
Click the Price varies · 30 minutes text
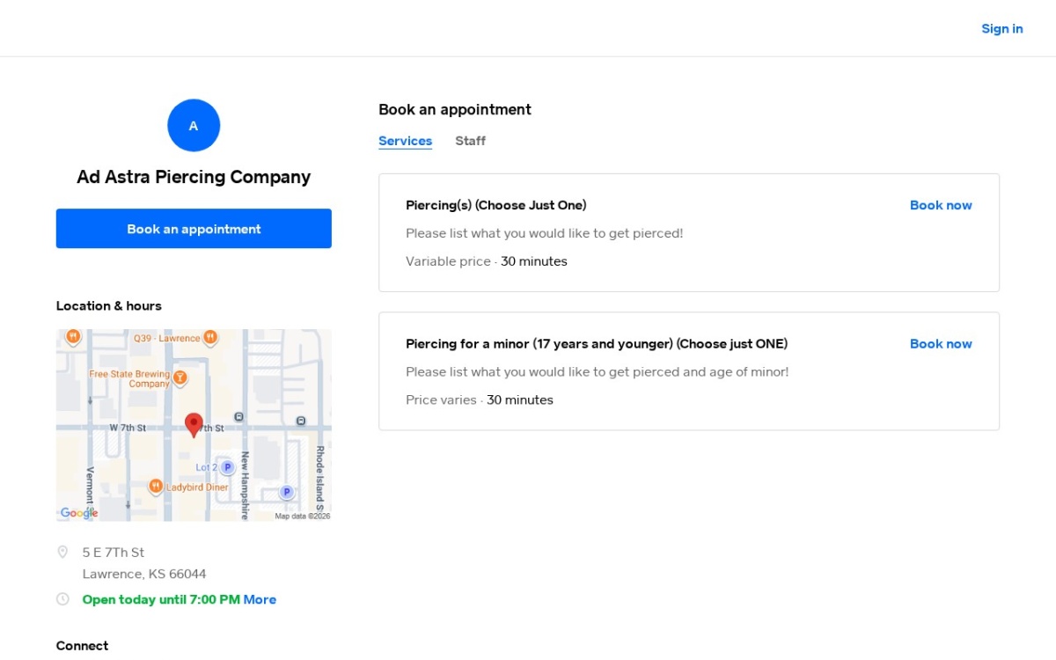point(480,400)
